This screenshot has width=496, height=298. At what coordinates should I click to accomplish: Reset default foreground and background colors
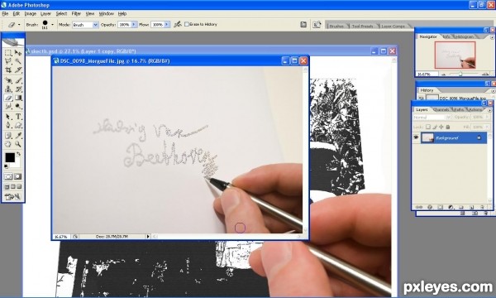(7, 166)
